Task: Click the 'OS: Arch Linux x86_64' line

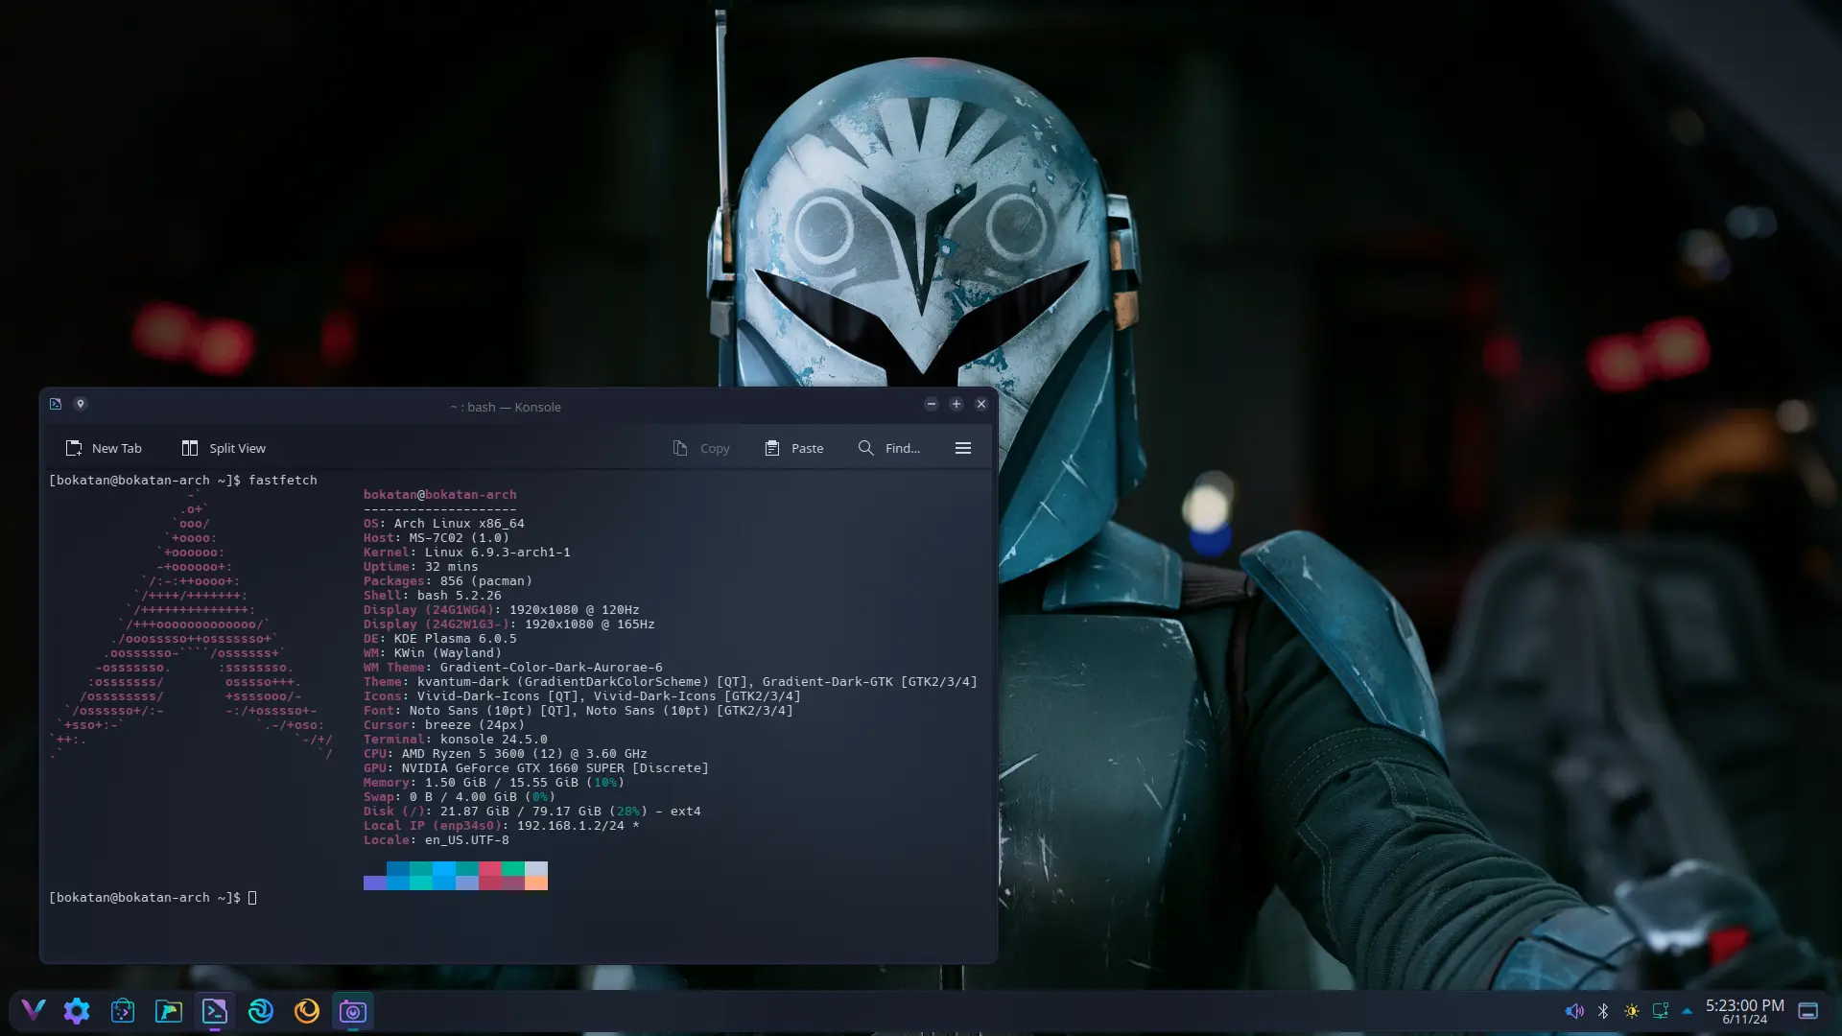Action: pyautogui.click(x=443, y=524)
